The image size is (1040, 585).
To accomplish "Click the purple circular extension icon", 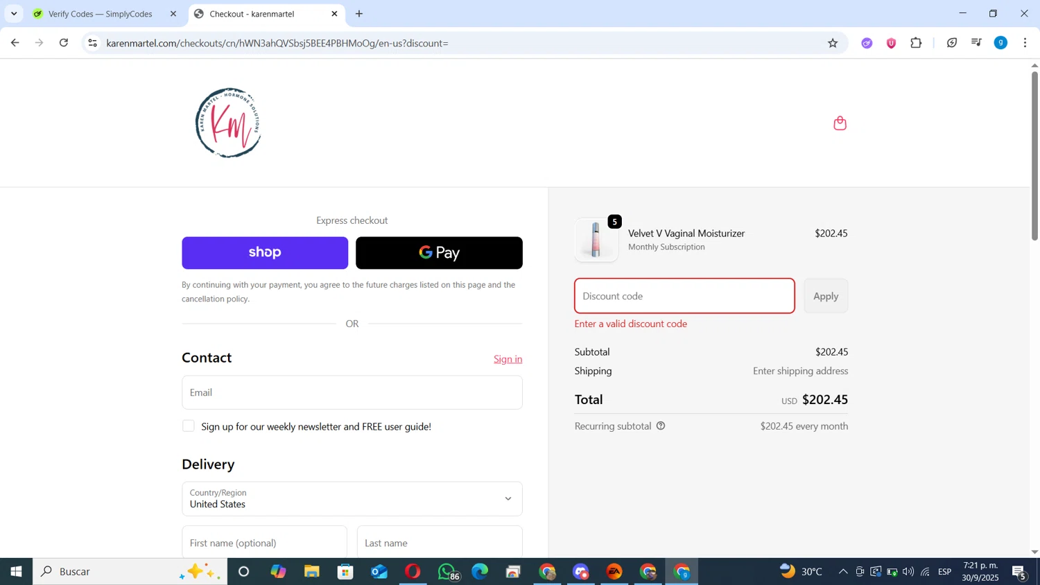I will (x=867, y=43).
